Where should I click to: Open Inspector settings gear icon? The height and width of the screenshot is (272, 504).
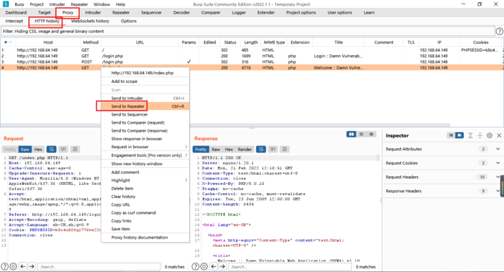pos(489,135)
